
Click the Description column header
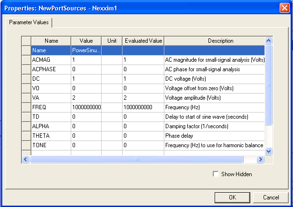[214, 41]
